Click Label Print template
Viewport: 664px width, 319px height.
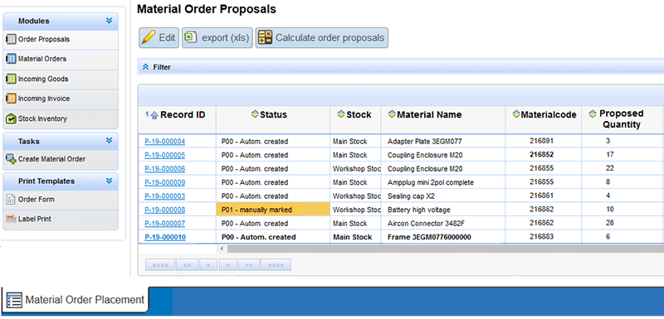tap(61, 220)
